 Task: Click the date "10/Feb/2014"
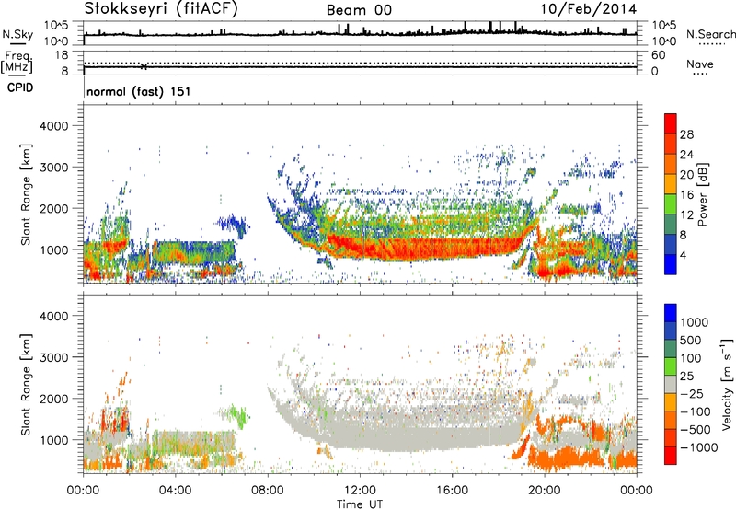[589, 9]
